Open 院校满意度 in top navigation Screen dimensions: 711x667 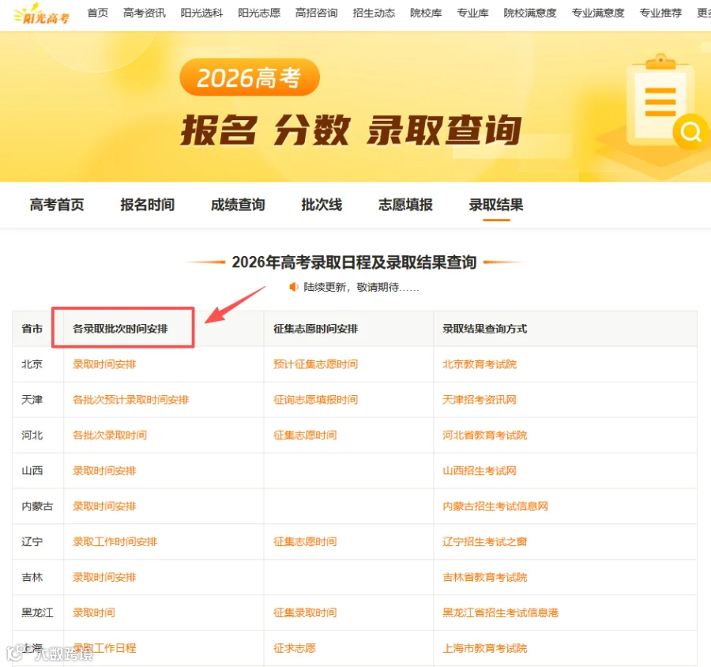tap(529, 13)
